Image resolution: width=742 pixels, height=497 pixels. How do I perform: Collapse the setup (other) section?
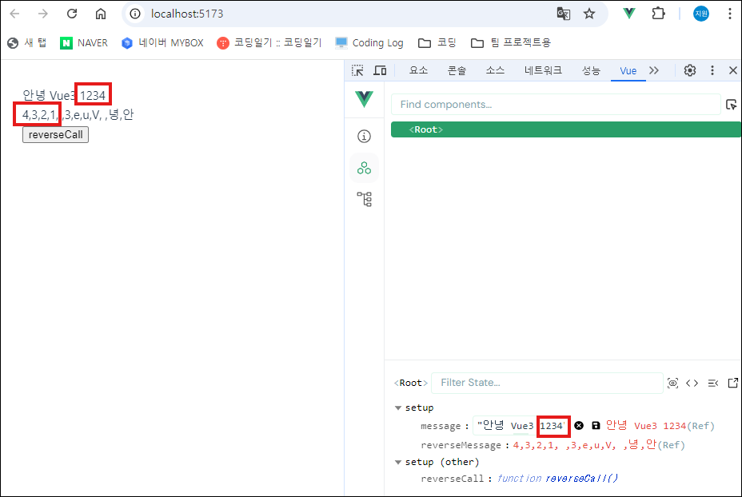point(398,462)
